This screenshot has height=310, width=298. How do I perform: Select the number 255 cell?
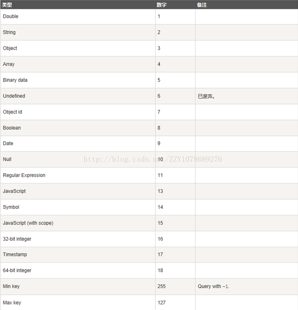click(x=175, y=286)
